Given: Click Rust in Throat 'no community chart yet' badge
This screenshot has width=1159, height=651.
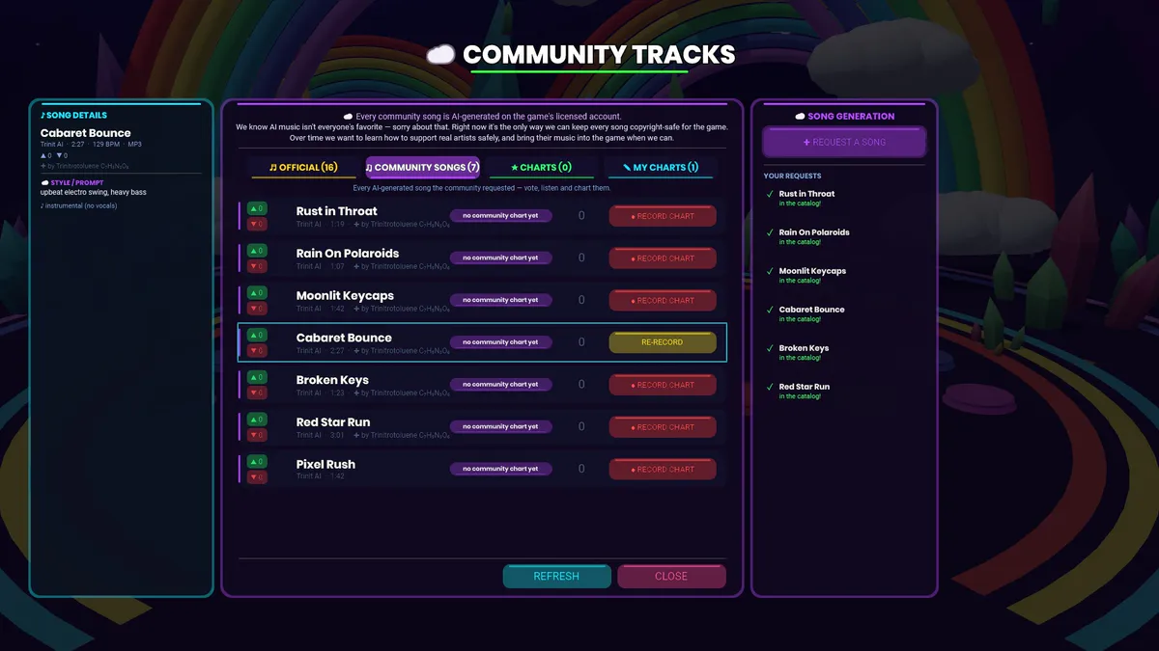Looking at the screenshot, I should click(501, 216).
